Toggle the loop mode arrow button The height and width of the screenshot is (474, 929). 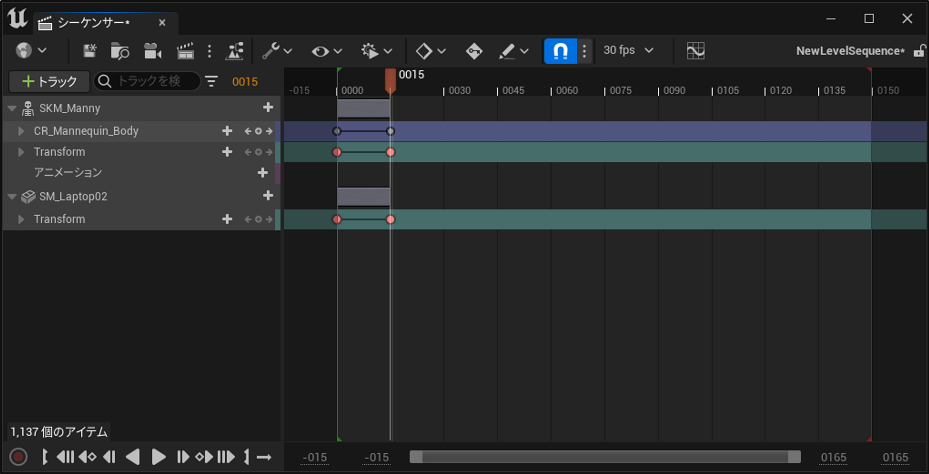[264, 457]
